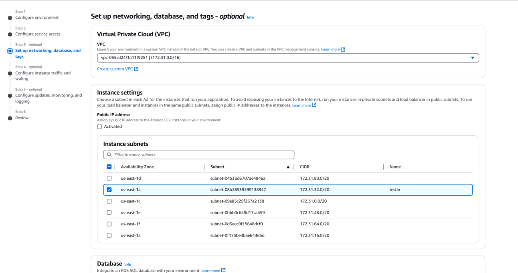Click the us-east-1d availability zone cell
The height and width of the screenshot is (273, 518).
tap(131, 179)
